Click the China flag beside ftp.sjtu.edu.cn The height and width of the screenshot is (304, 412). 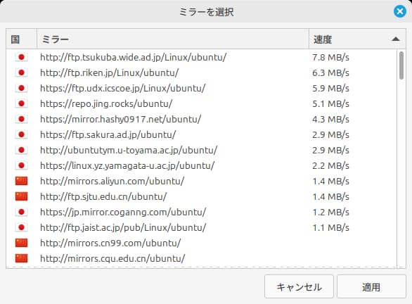coord(21,197)
